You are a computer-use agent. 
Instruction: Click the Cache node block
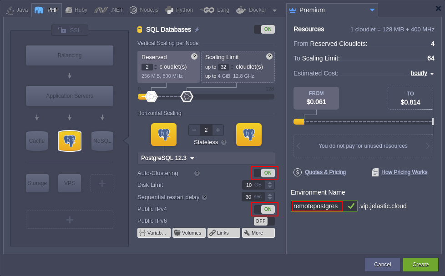click(x=37, y=141)
